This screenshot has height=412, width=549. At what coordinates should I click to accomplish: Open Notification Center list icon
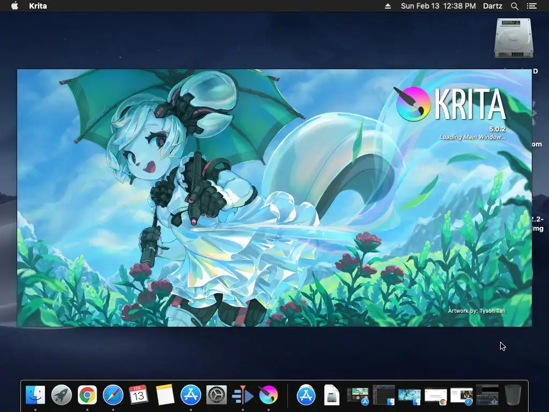click(531, 6)
